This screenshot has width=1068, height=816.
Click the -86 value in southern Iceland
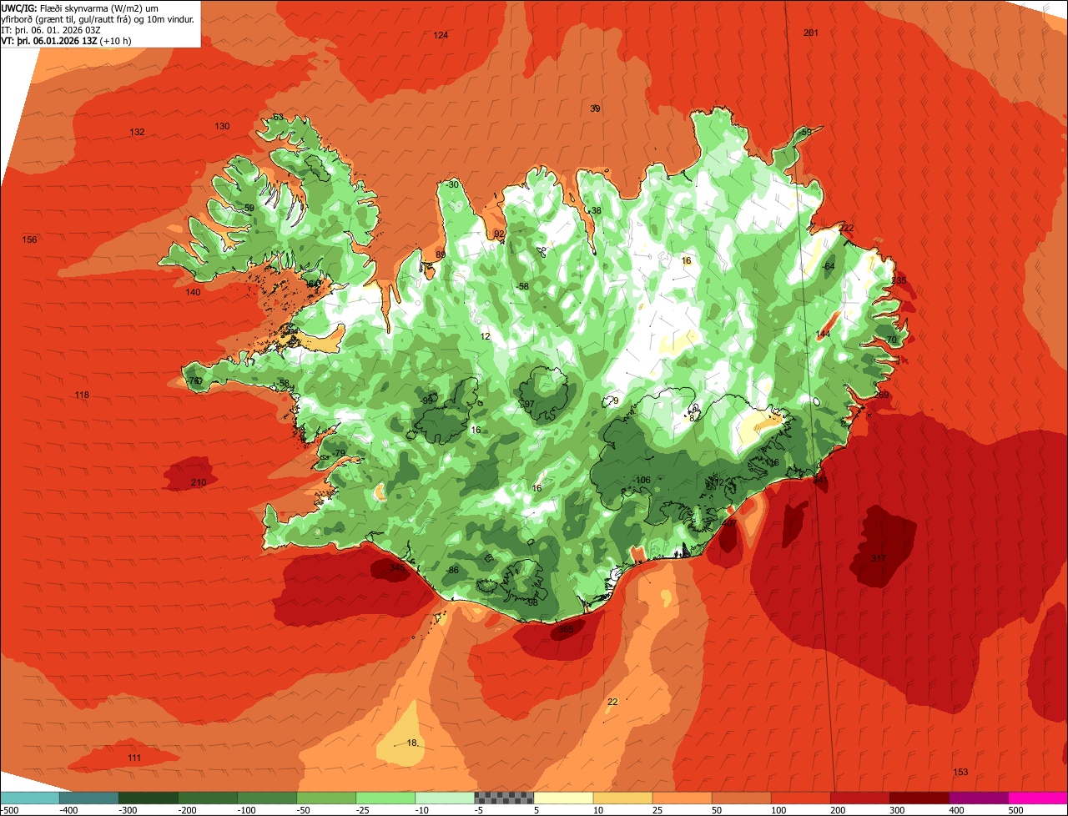click(x=452, y=571)
